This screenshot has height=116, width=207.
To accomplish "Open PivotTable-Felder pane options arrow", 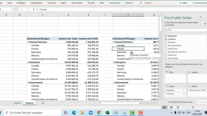I will coord(201,17).
